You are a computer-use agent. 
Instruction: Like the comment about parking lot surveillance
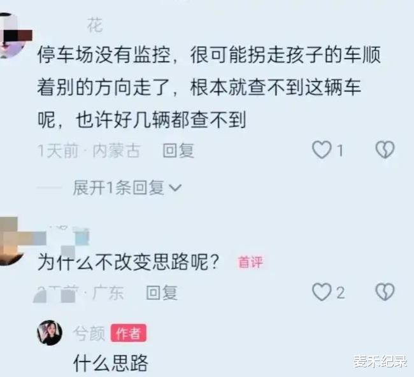[x=322, y=150]
